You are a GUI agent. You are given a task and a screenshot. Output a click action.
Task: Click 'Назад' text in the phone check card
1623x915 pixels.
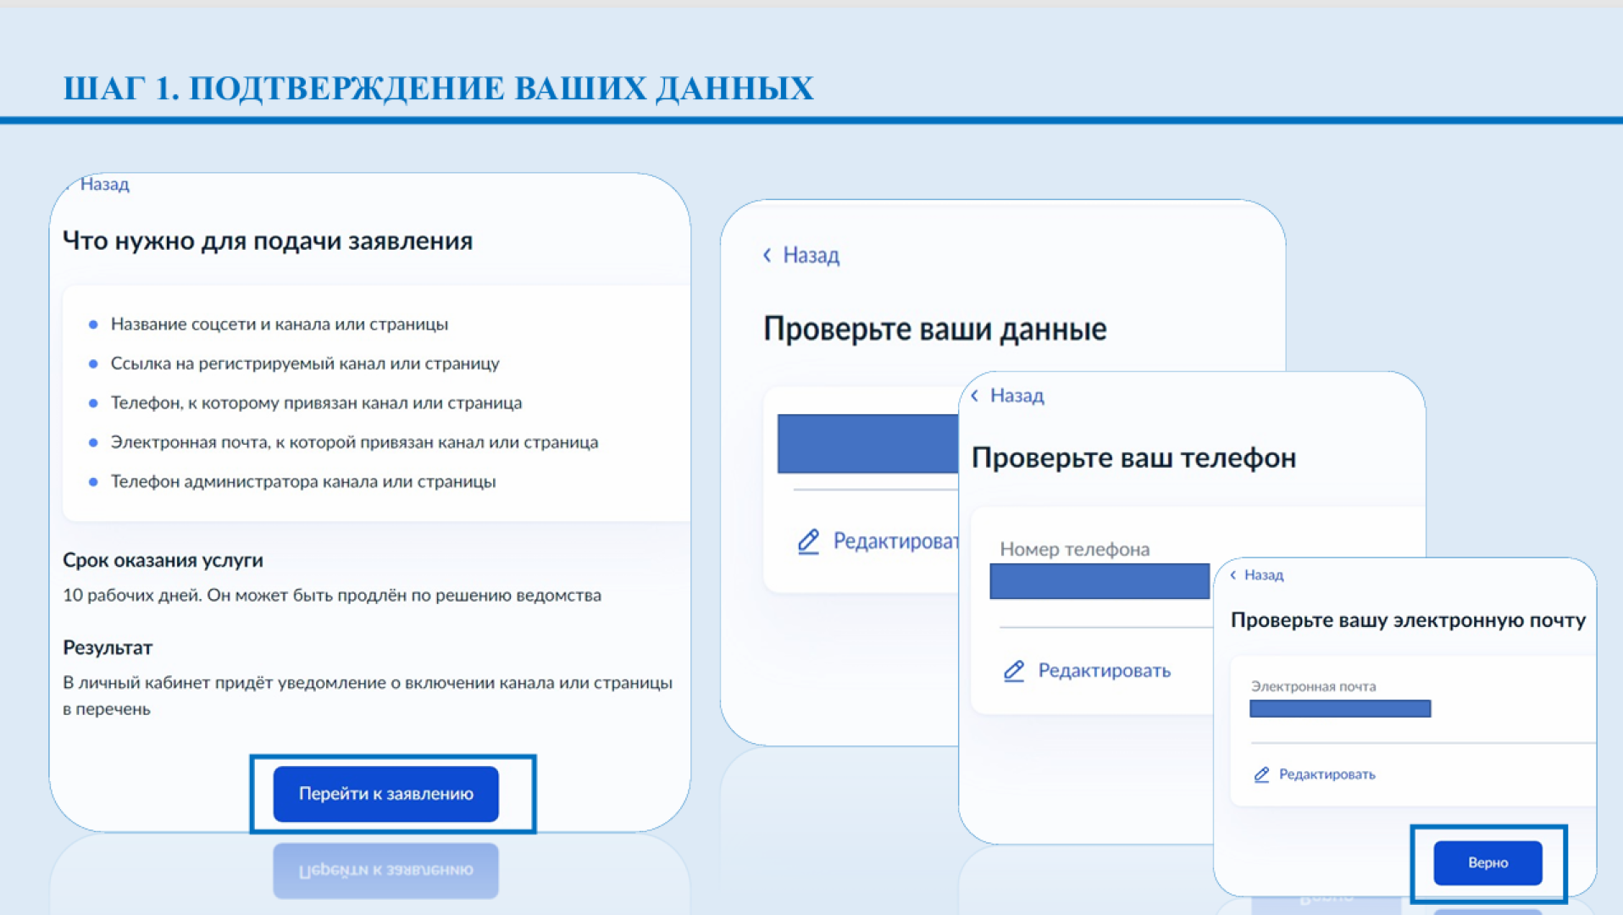click(x=1016, y=396)
